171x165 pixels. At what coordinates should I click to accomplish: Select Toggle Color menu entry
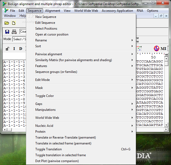[85, 96]
